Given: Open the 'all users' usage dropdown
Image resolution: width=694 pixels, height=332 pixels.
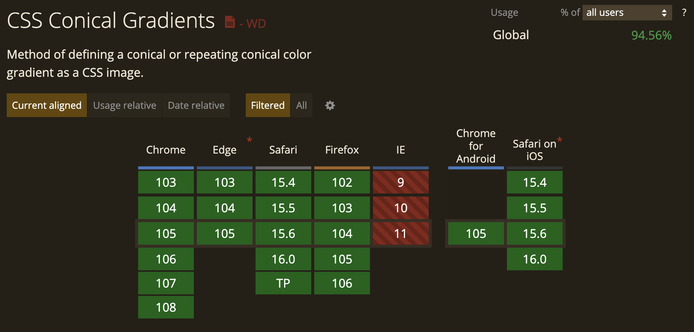Looking at the screenshot, I should pyautogui.click(x=627, y=12).
